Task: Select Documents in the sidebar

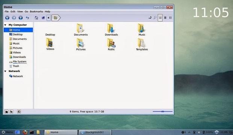Action: click(x=18, y=39)
